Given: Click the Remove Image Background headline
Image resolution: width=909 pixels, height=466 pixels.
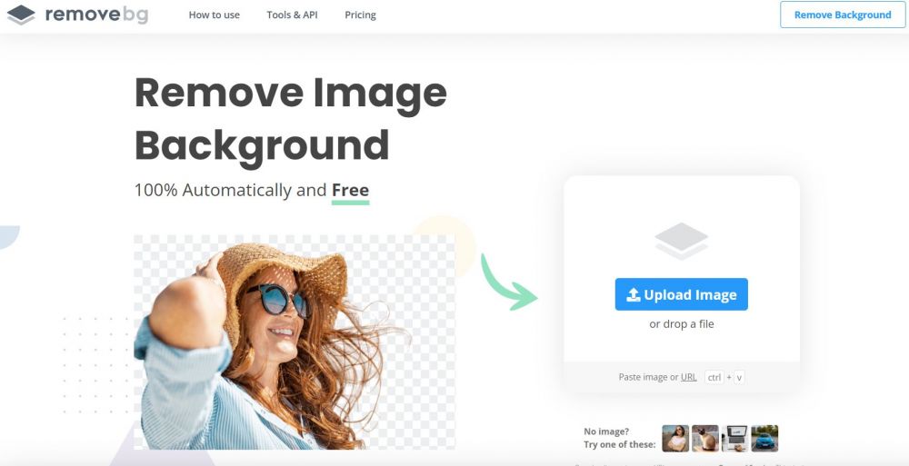Looking at the screenshot, I should coord(289,118).
